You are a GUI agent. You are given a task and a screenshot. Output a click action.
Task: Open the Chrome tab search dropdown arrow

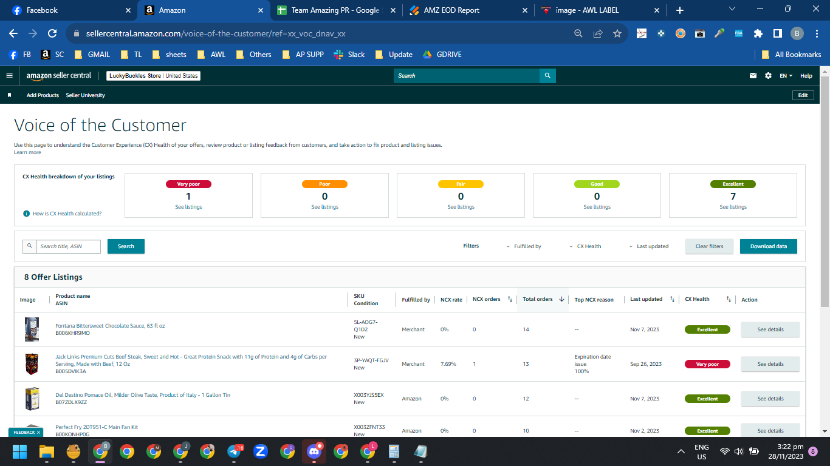(732, 9)
